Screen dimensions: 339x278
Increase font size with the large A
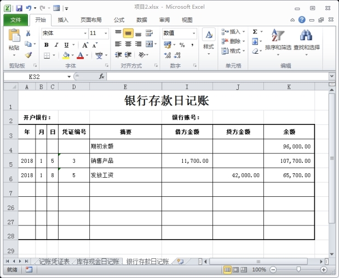tap(85, 45)
